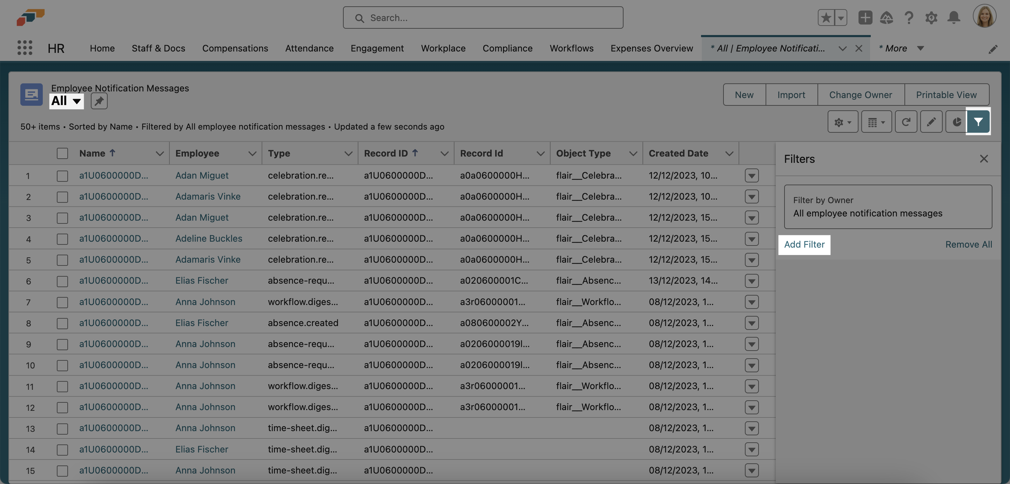Screen dimensions: 1010x484
Task: Open the Name column menu
Action: 159,153
